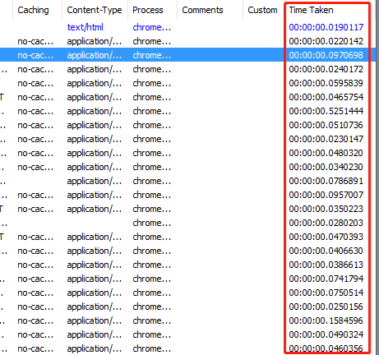Click chrome process cell in row 00:00:00.0957007
379x355 pixels.
point(152,195)
